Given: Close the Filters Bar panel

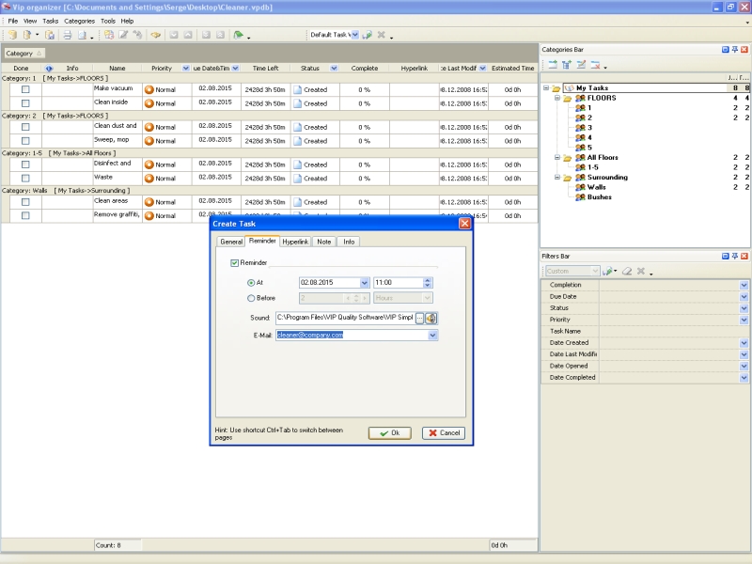Looking at the screenshot, I should click(x=744, y=256).
